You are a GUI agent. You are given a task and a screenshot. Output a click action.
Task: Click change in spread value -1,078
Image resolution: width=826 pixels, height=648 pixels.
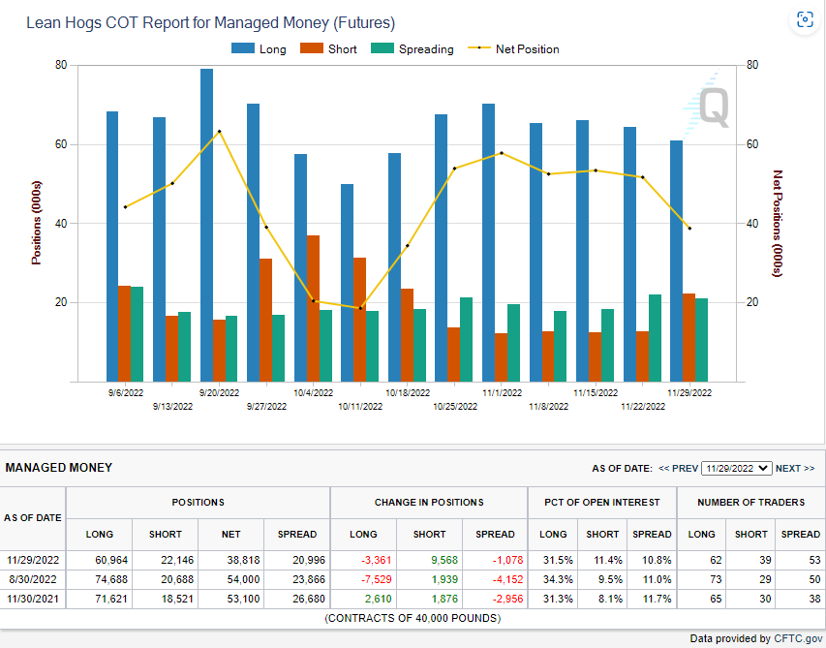pyautogui.click(x=507, y=560)
